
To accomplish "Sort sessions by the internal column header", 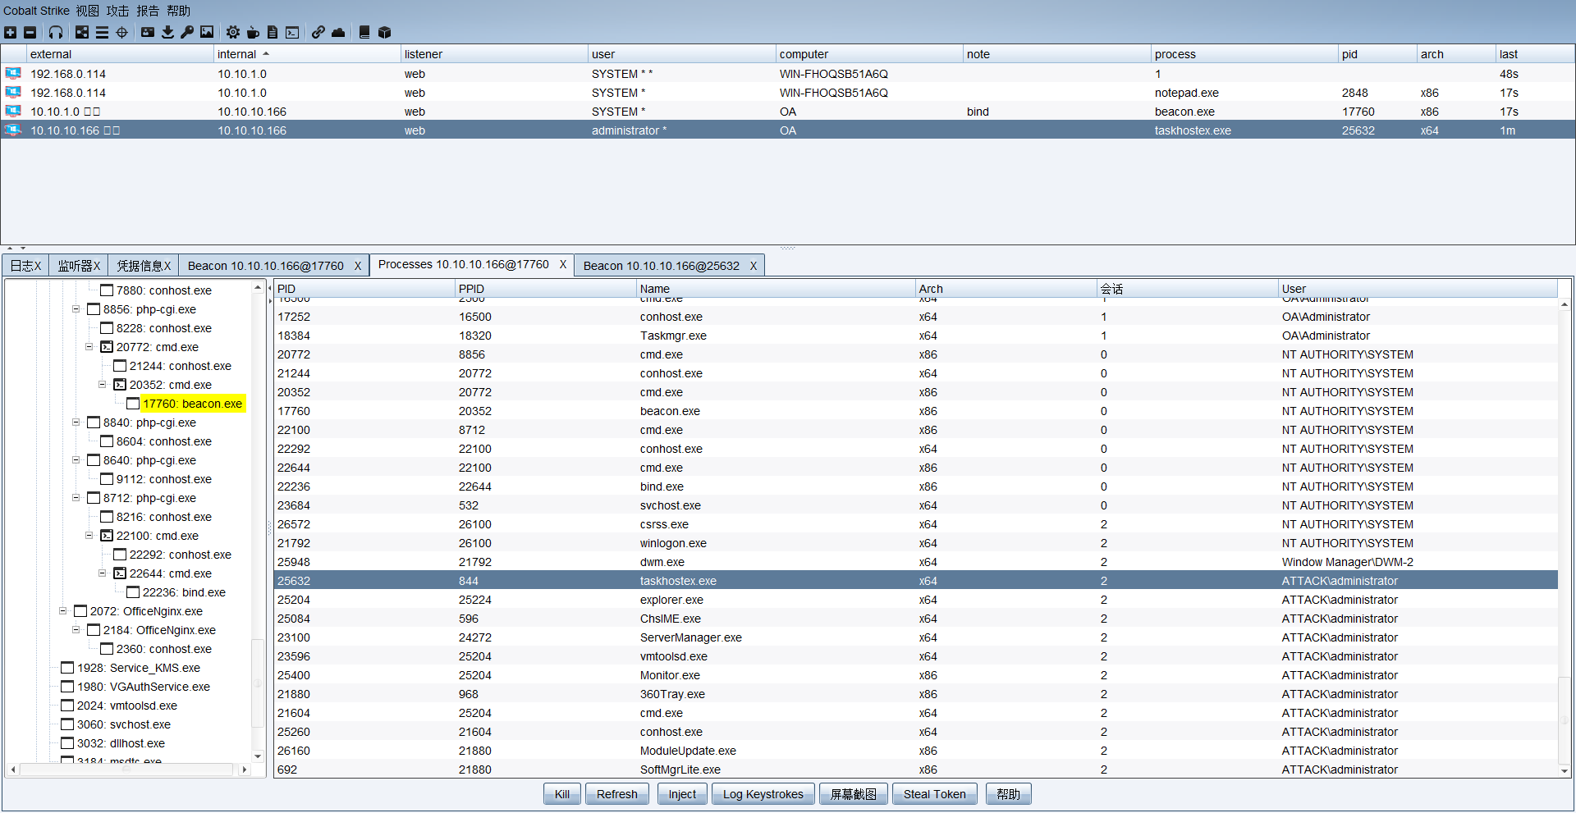I will point(307,54).
